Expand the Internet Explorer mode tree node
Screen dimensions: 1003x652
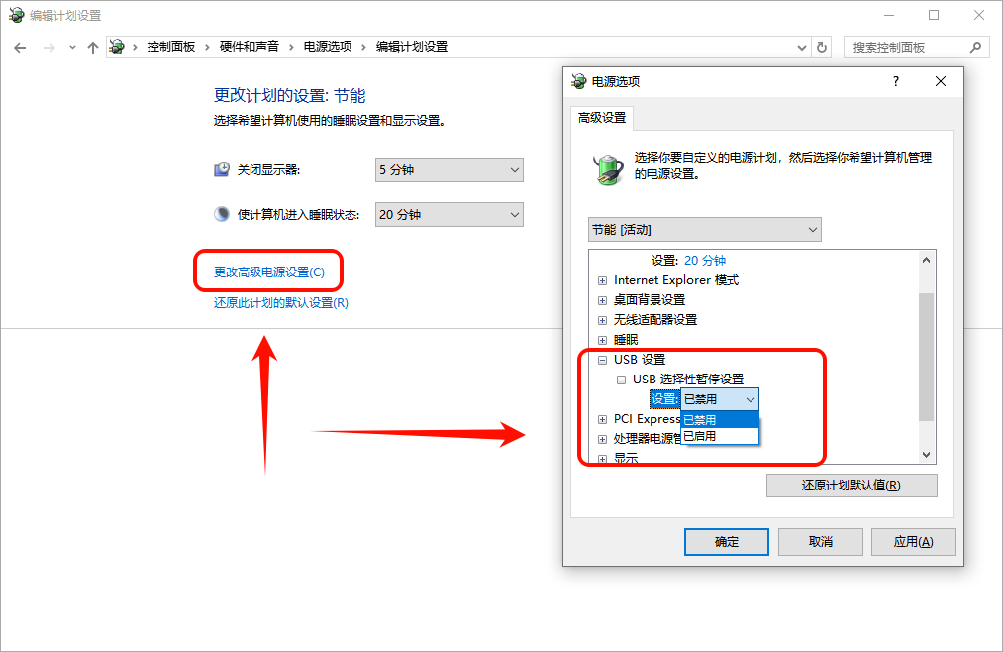pyautogui.click(x=602, y=280)
